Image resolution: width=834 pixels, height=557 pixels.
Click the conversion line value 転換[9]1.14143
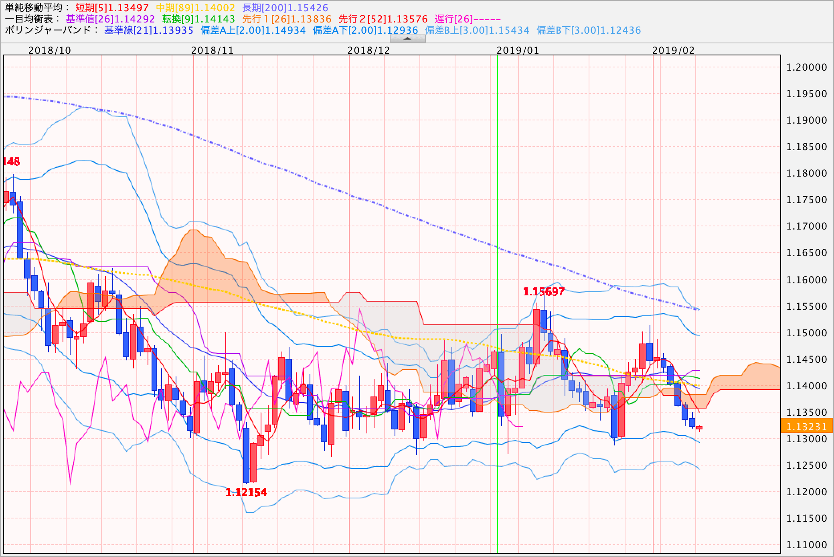click(198, 19)
